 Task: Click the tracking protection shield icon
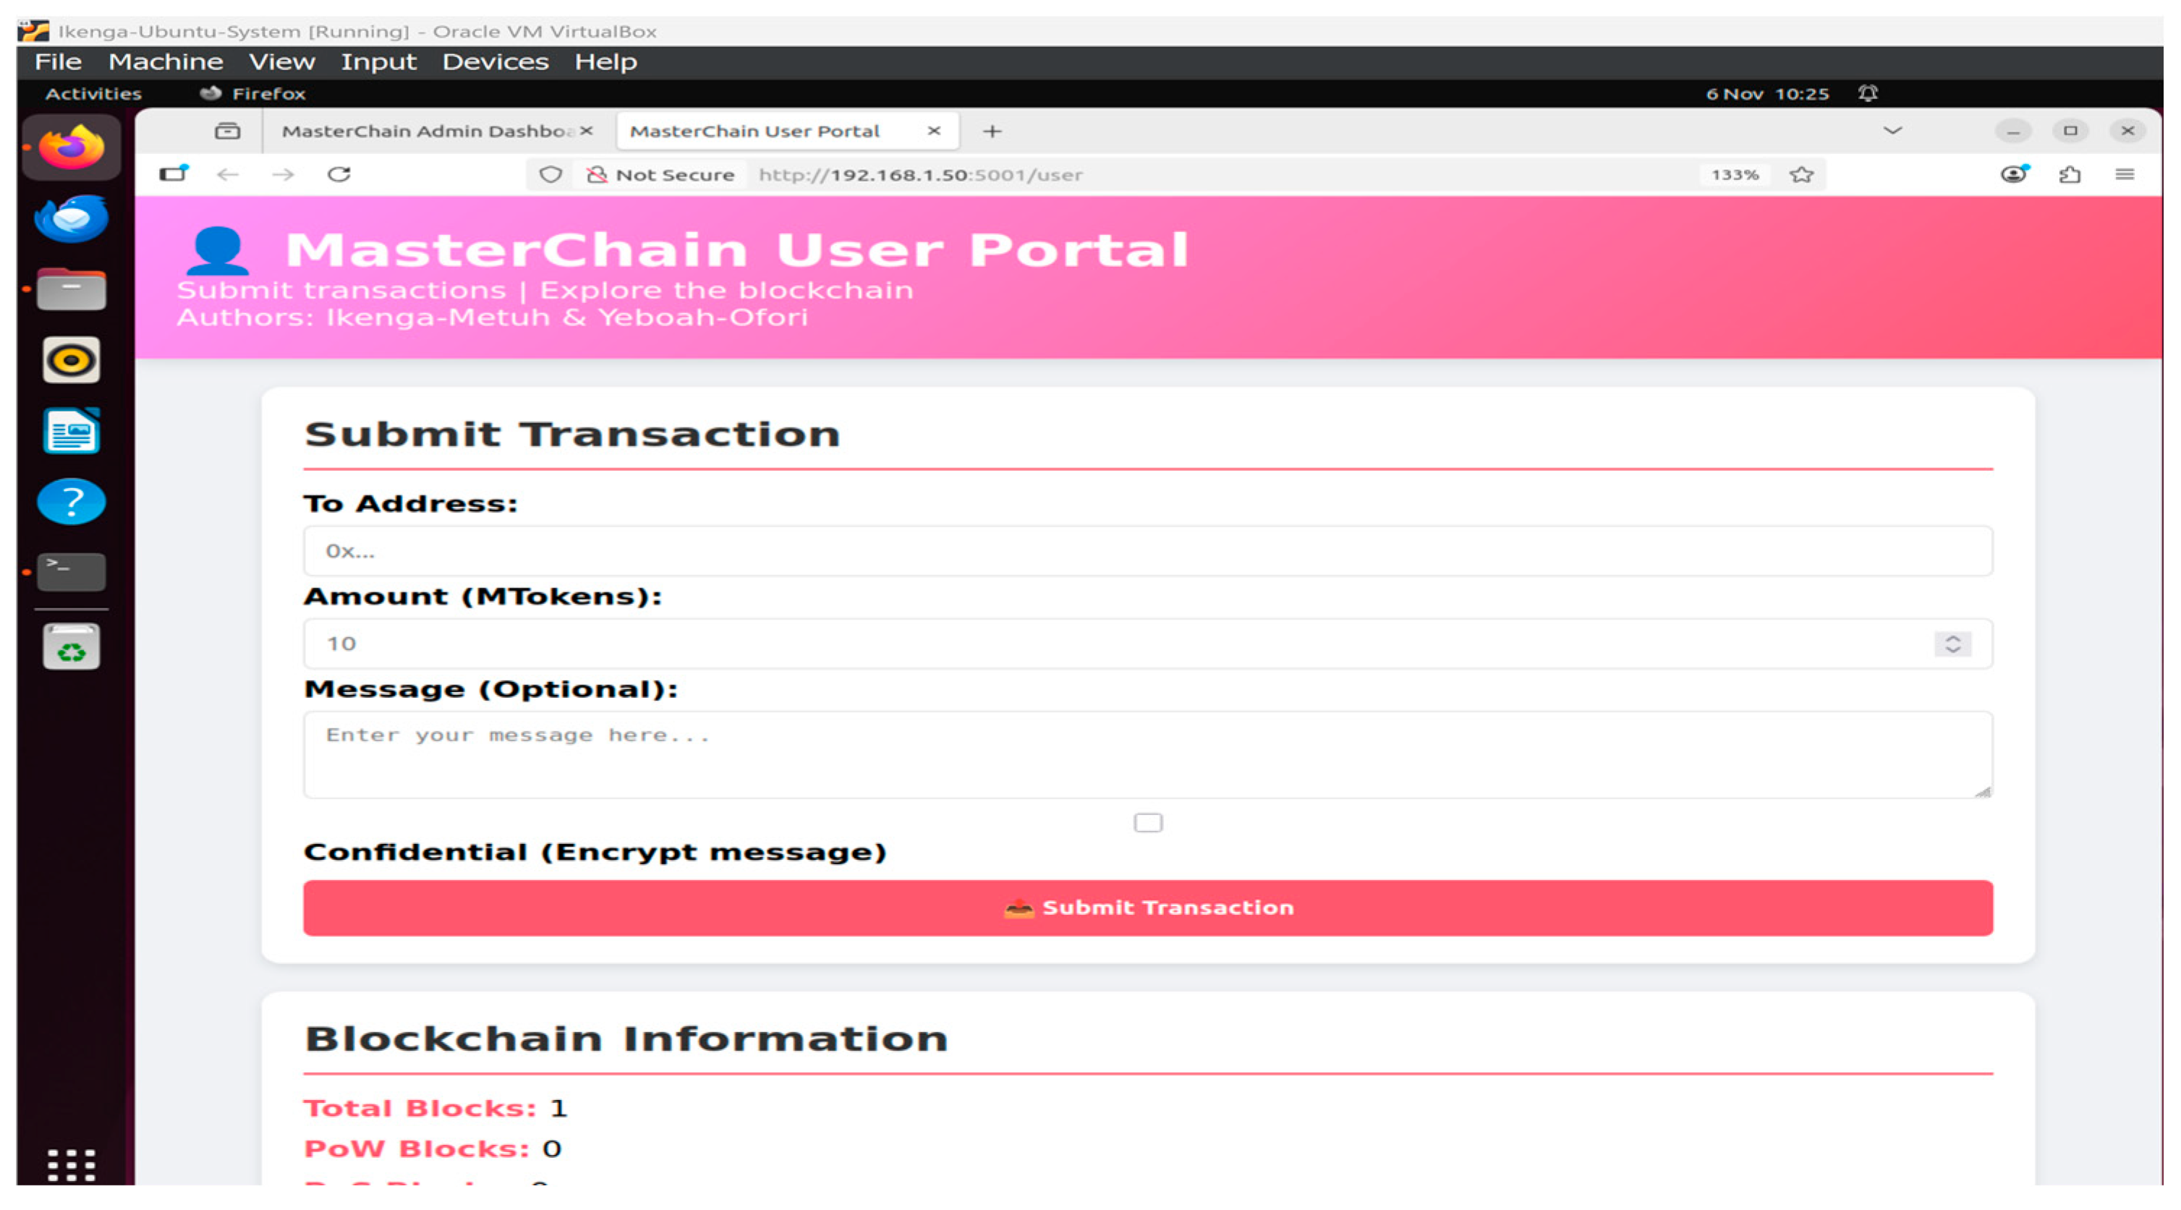(550, 174)
